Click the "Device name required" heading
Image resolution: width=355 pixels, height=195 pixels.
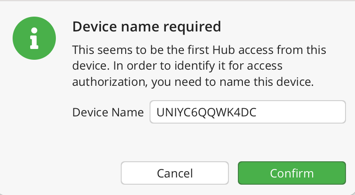[x=146, y=27]
